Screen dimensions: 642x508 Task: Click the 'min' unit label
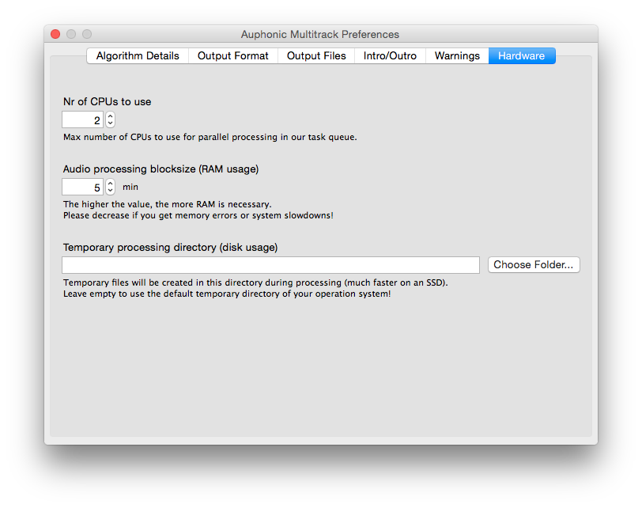coord(130,188)
